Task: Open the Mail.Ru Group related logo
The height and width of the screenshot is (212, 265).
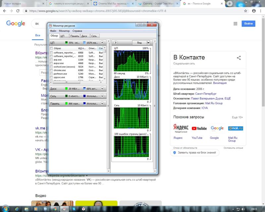Action: click(236, 128)
